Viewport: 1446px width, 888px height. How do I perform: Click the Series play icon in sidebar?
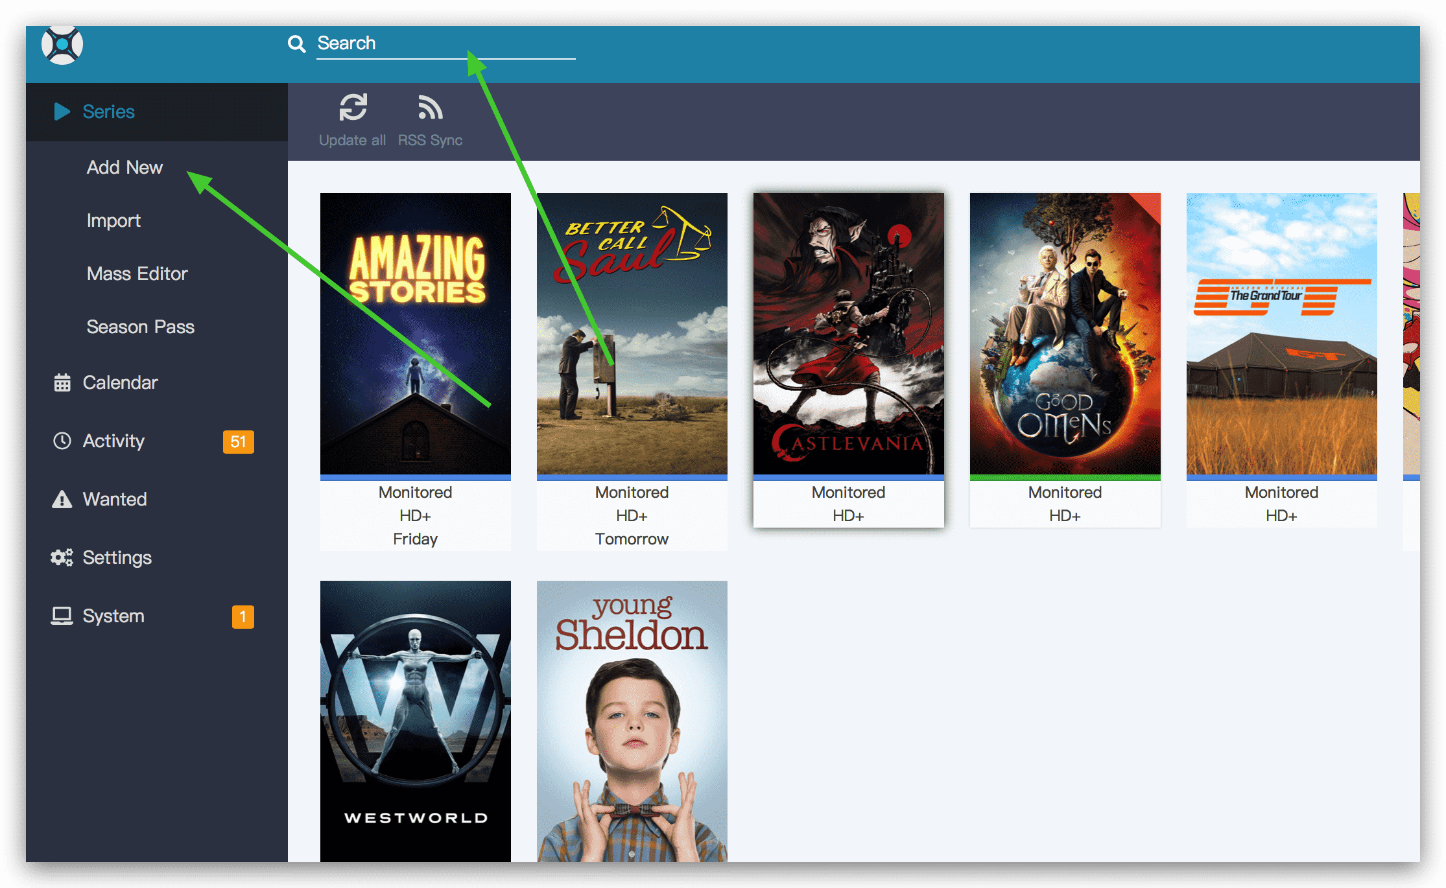62,111
